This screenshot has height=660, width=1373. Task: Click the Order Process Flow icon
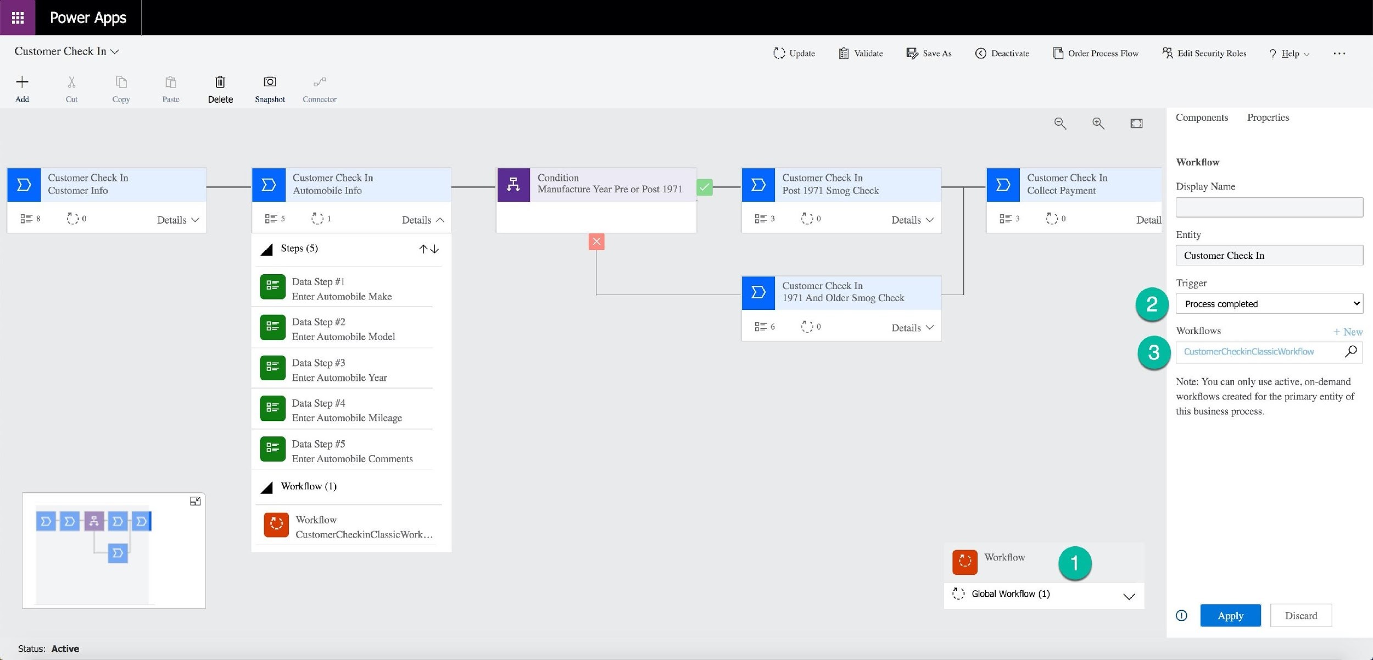click(1056, 53)
